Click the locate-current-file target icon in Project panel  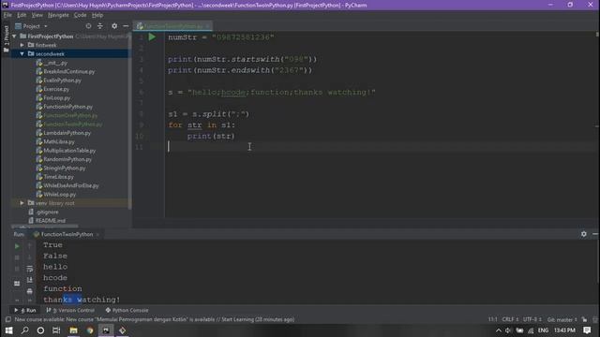[88, 26]
